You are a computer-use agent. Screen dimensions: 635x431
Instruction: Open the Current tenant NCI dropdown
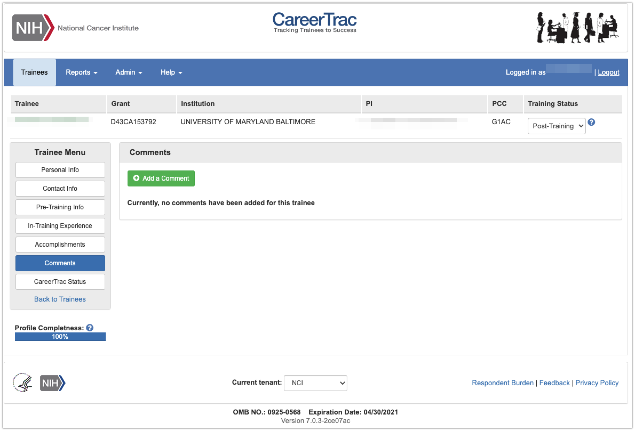point(315,383)
